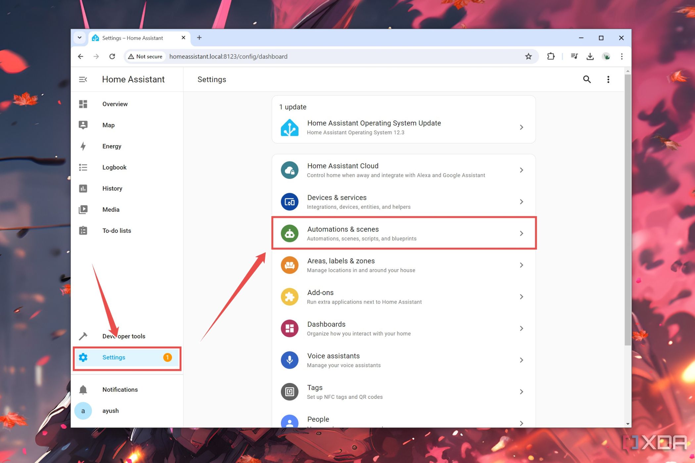
Task: Open the Home Assistant OS update
Action: [403, 127]
